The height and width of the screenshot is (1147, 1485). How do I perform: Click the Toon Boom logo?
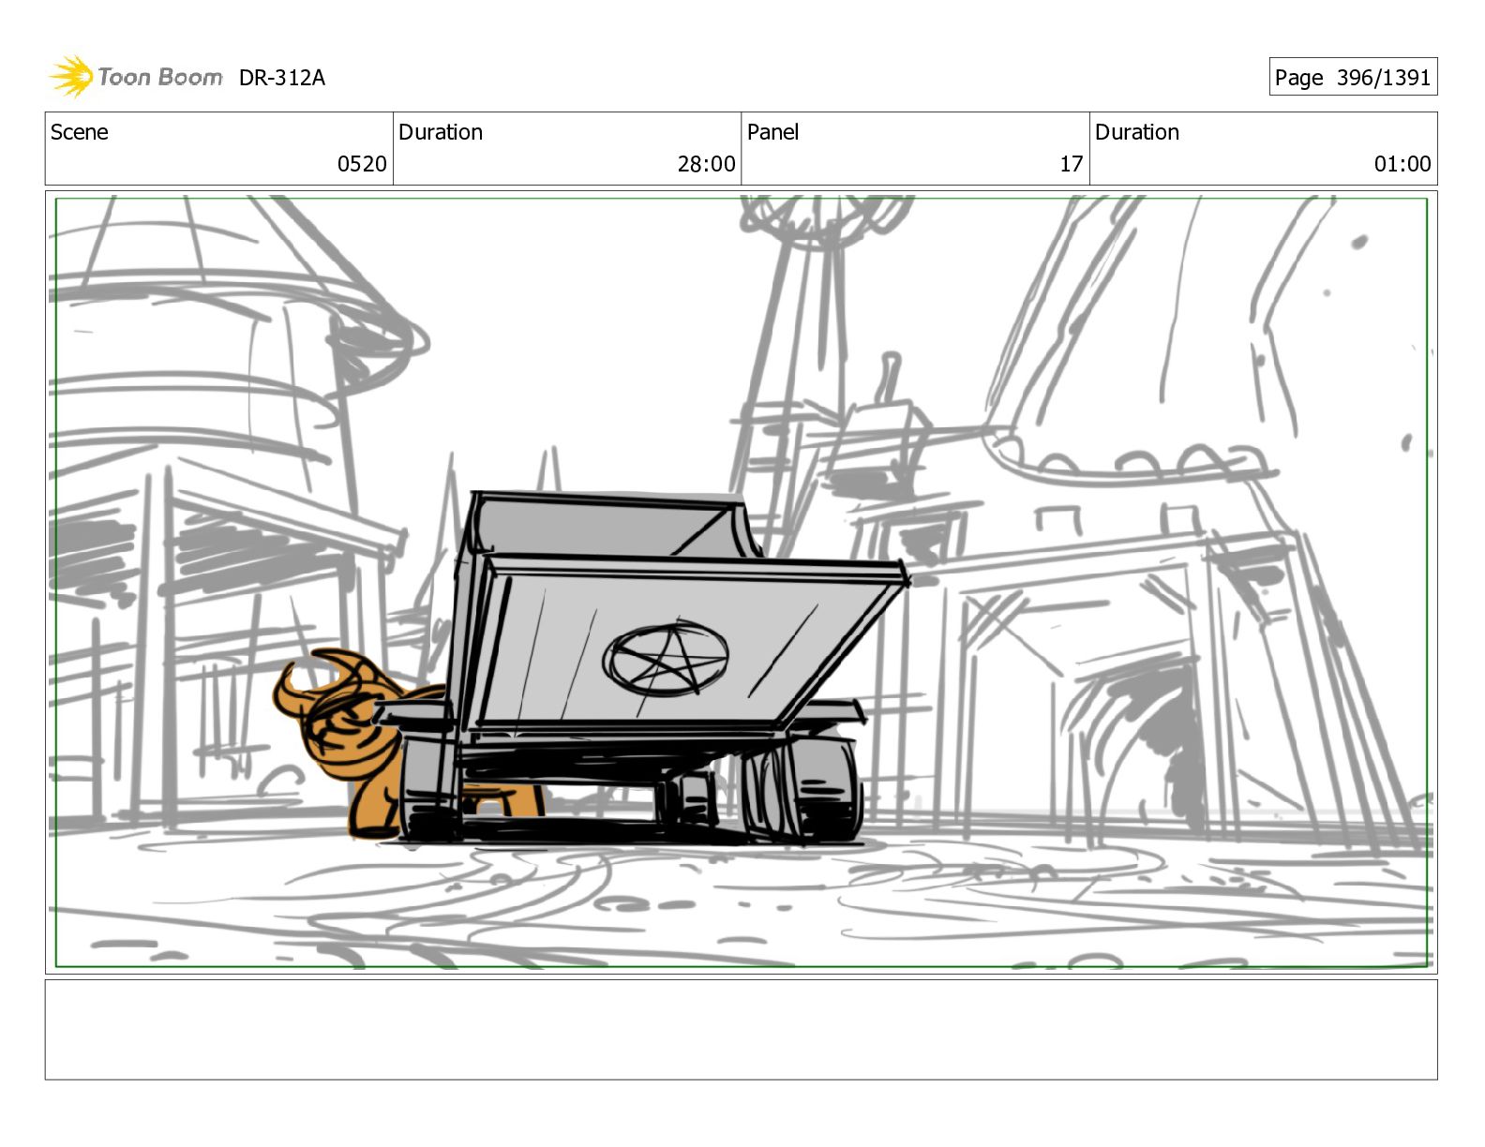136,77
